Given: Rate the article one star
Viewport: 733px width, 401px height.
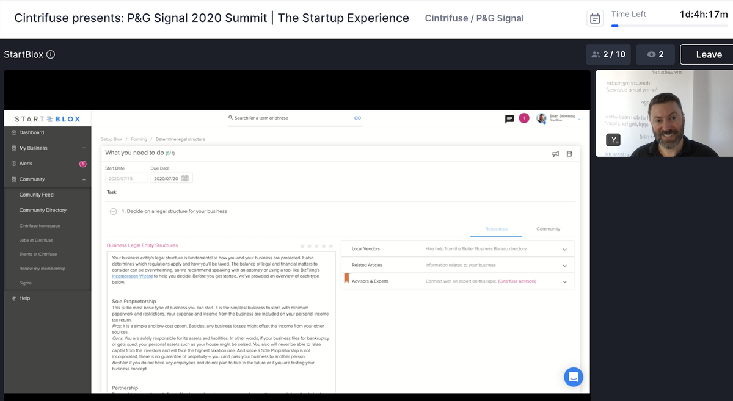Looking at the screenshot, I should tap(302, 246).
